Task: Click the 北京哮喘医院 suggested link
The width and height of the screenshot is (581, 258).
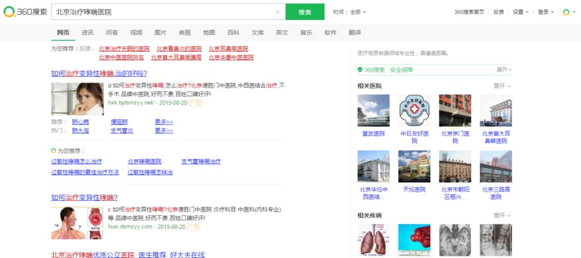Action: pyautogui.click(x=144, y=161)
